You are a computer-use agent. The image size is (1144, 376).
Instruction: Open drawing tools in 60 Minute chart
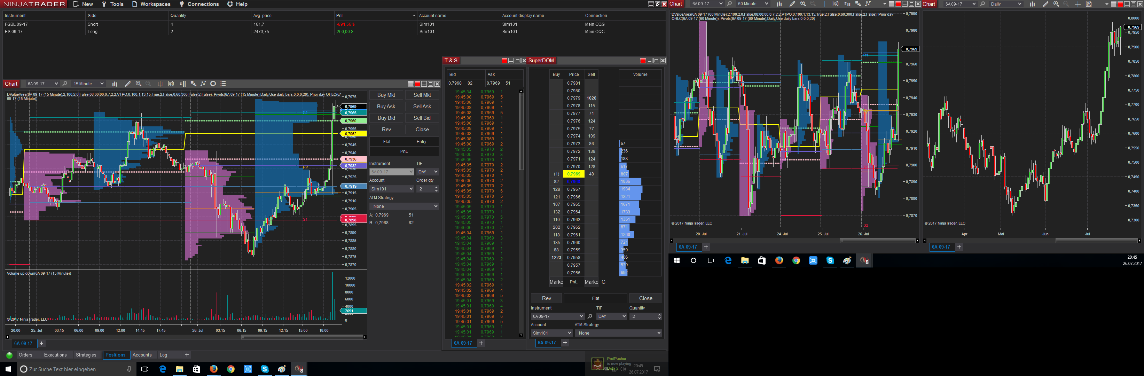tap(792, 4)
